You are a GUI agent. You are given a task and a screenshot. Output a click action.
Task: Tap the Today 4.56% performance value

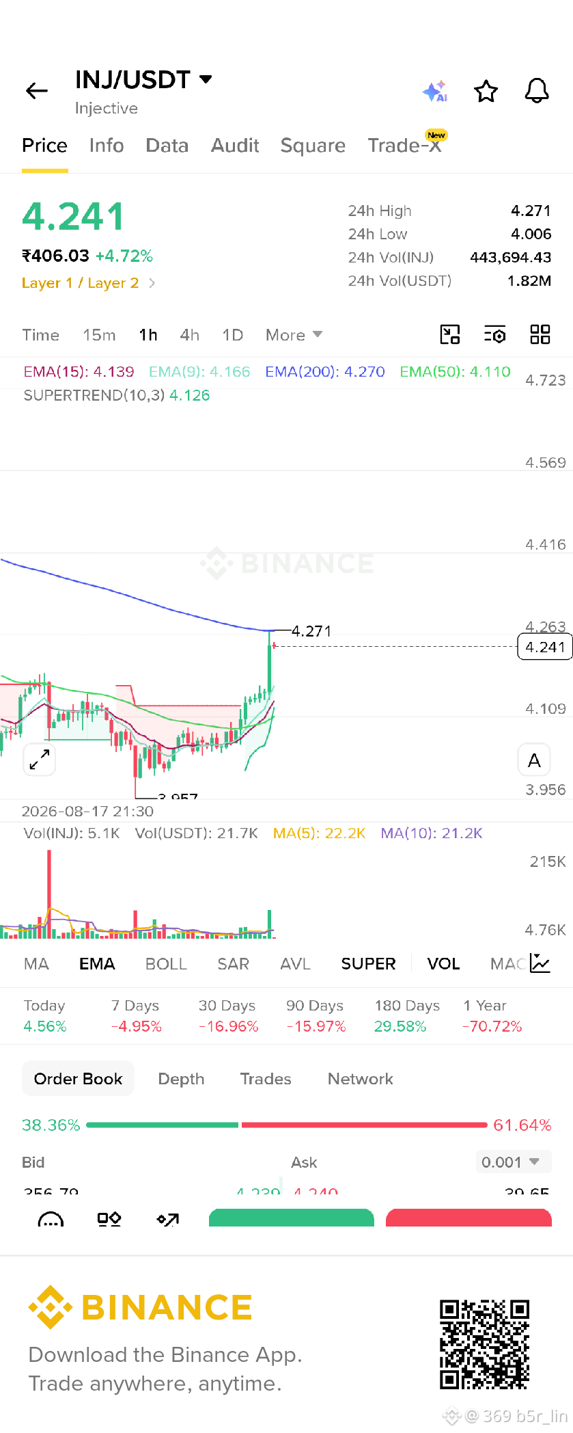tap(45, 1027)
